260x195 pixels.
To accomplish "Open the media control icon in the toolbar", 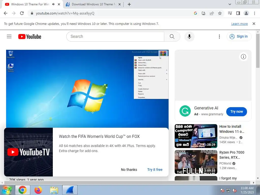I will click(x=230, y=13).
